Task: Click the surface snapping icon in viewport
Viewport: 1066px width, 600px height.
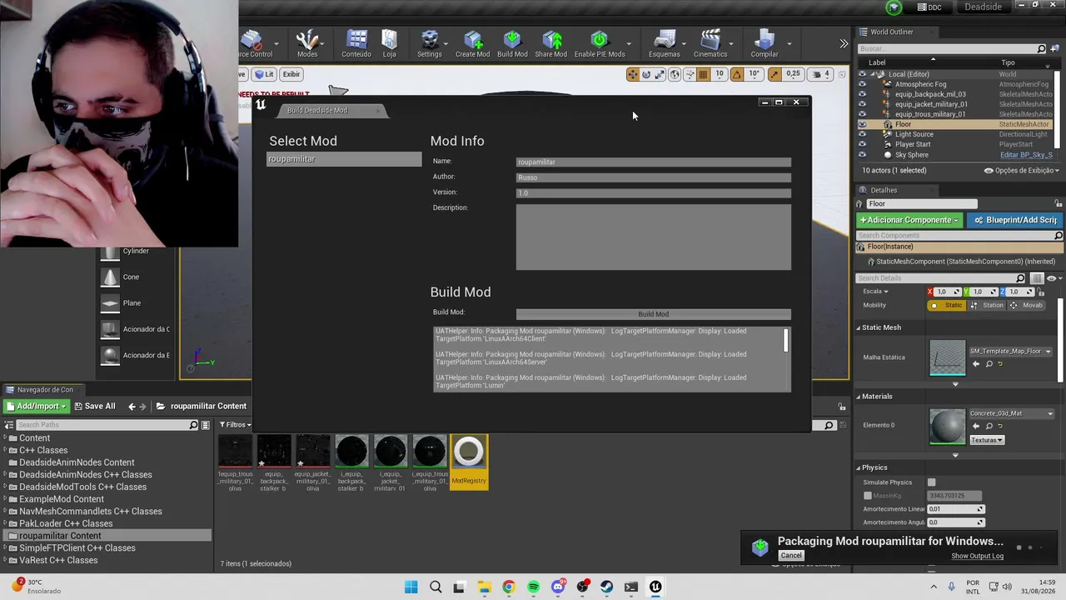Action: [x=689, y=74]
